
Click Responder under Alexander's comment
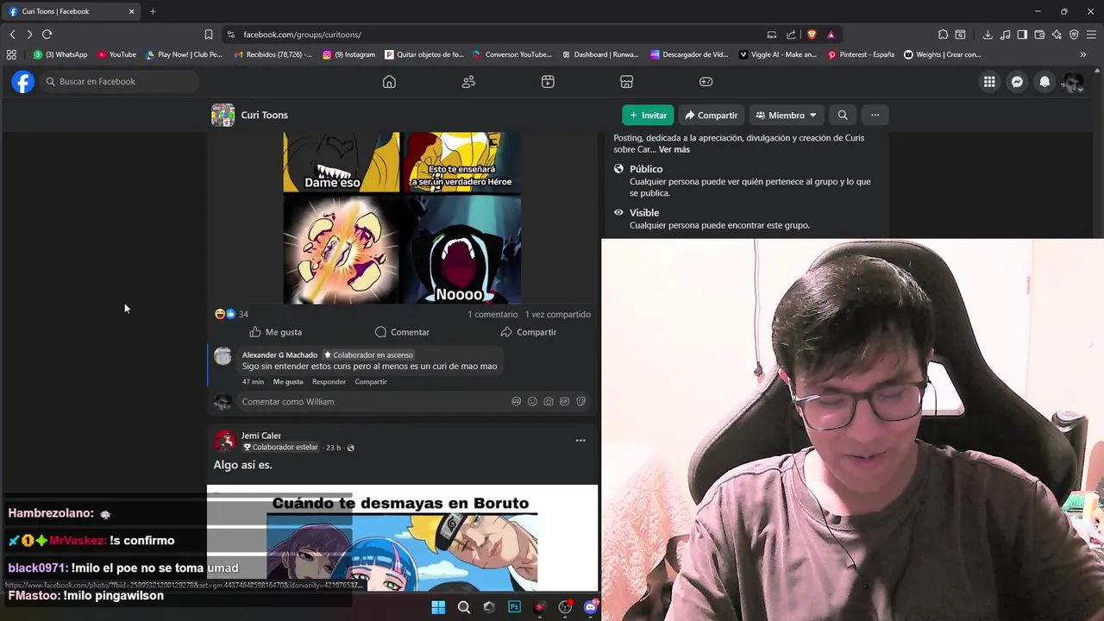(x=329, y=381)
